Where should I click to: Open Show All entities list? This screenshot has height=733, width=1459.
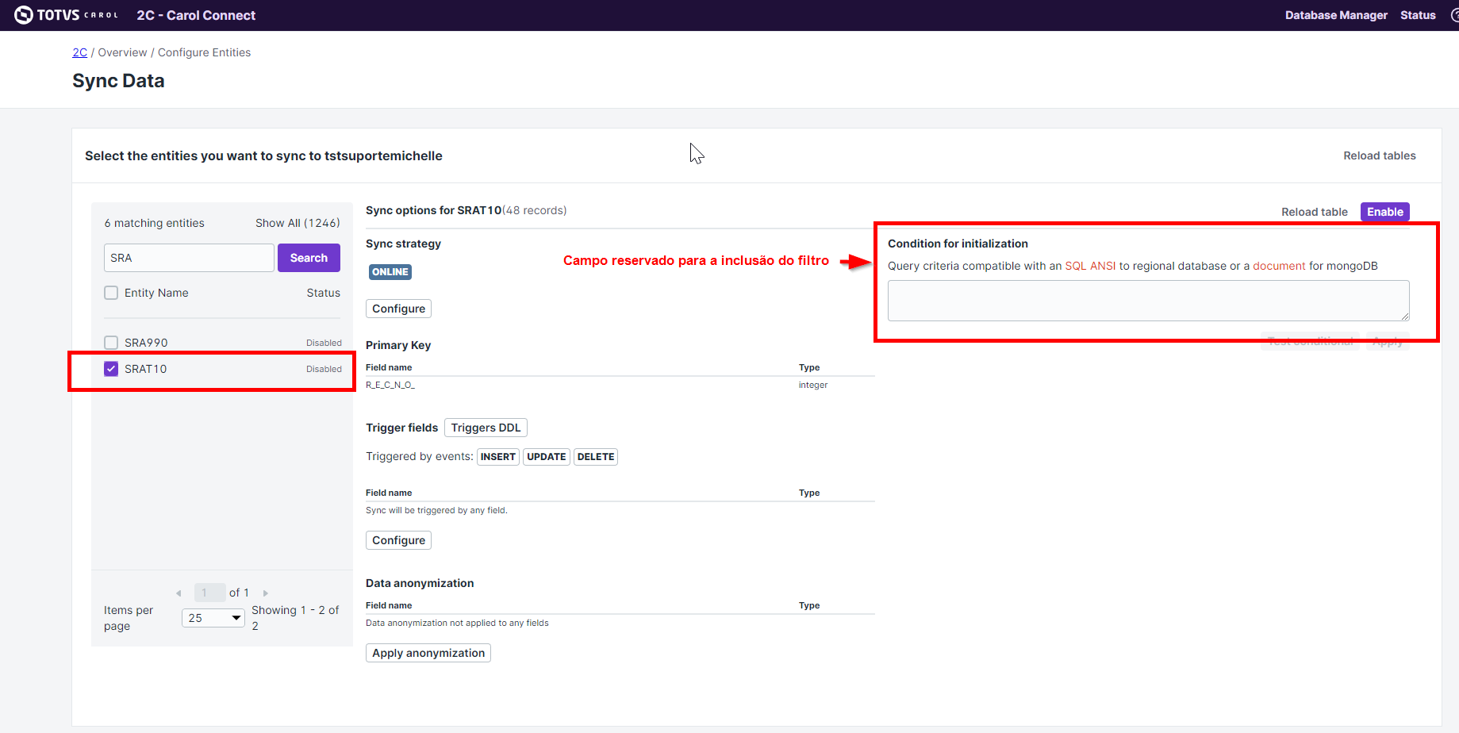click(297, 223)
